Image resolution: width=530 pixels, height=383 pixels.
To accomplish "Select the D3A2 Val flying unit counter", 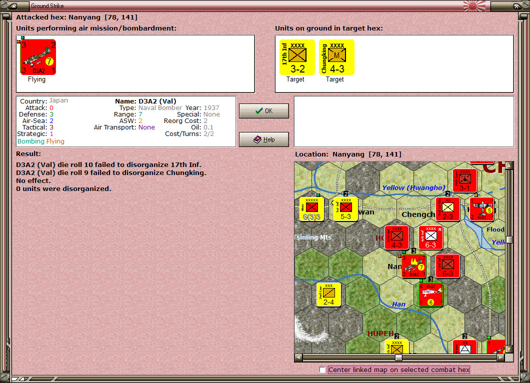I will pyautogui.click(x=38, y=57).
